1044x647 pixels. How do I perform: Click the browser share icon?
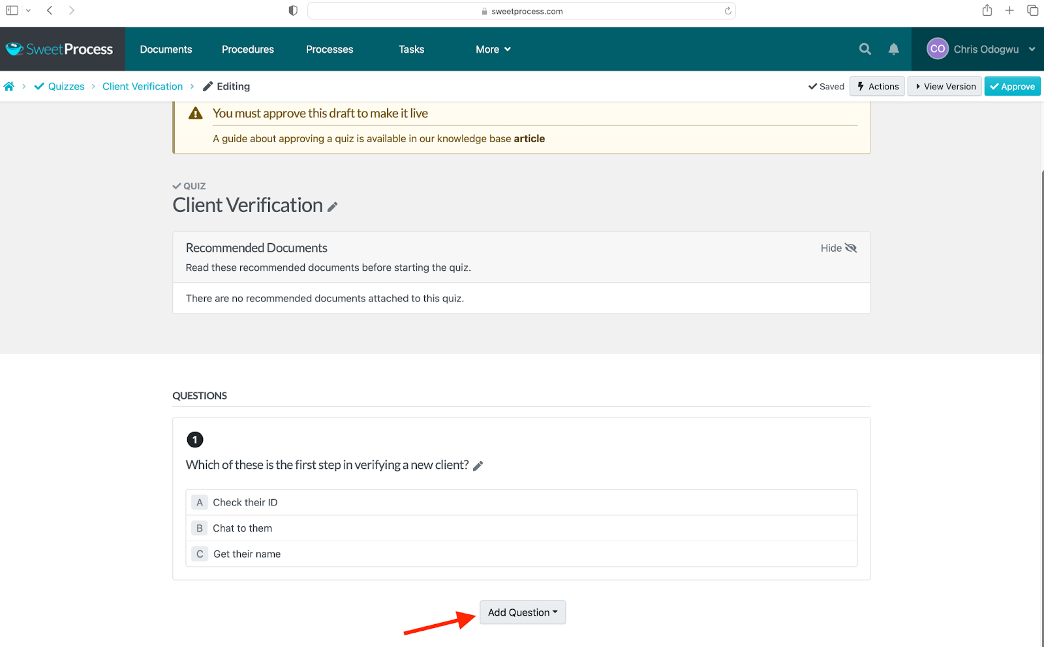[987, 10]
